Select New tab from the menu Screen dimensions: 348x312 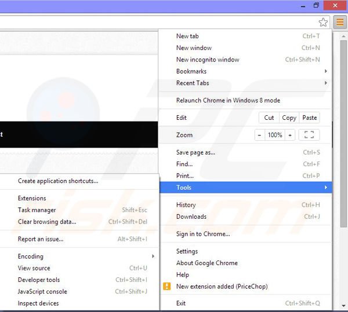tap(246, 36)
